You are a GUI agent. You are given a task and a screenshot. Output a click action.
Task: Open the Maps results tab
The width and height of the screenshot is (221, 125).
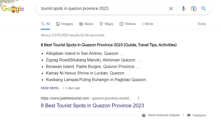tap(106, 24)
